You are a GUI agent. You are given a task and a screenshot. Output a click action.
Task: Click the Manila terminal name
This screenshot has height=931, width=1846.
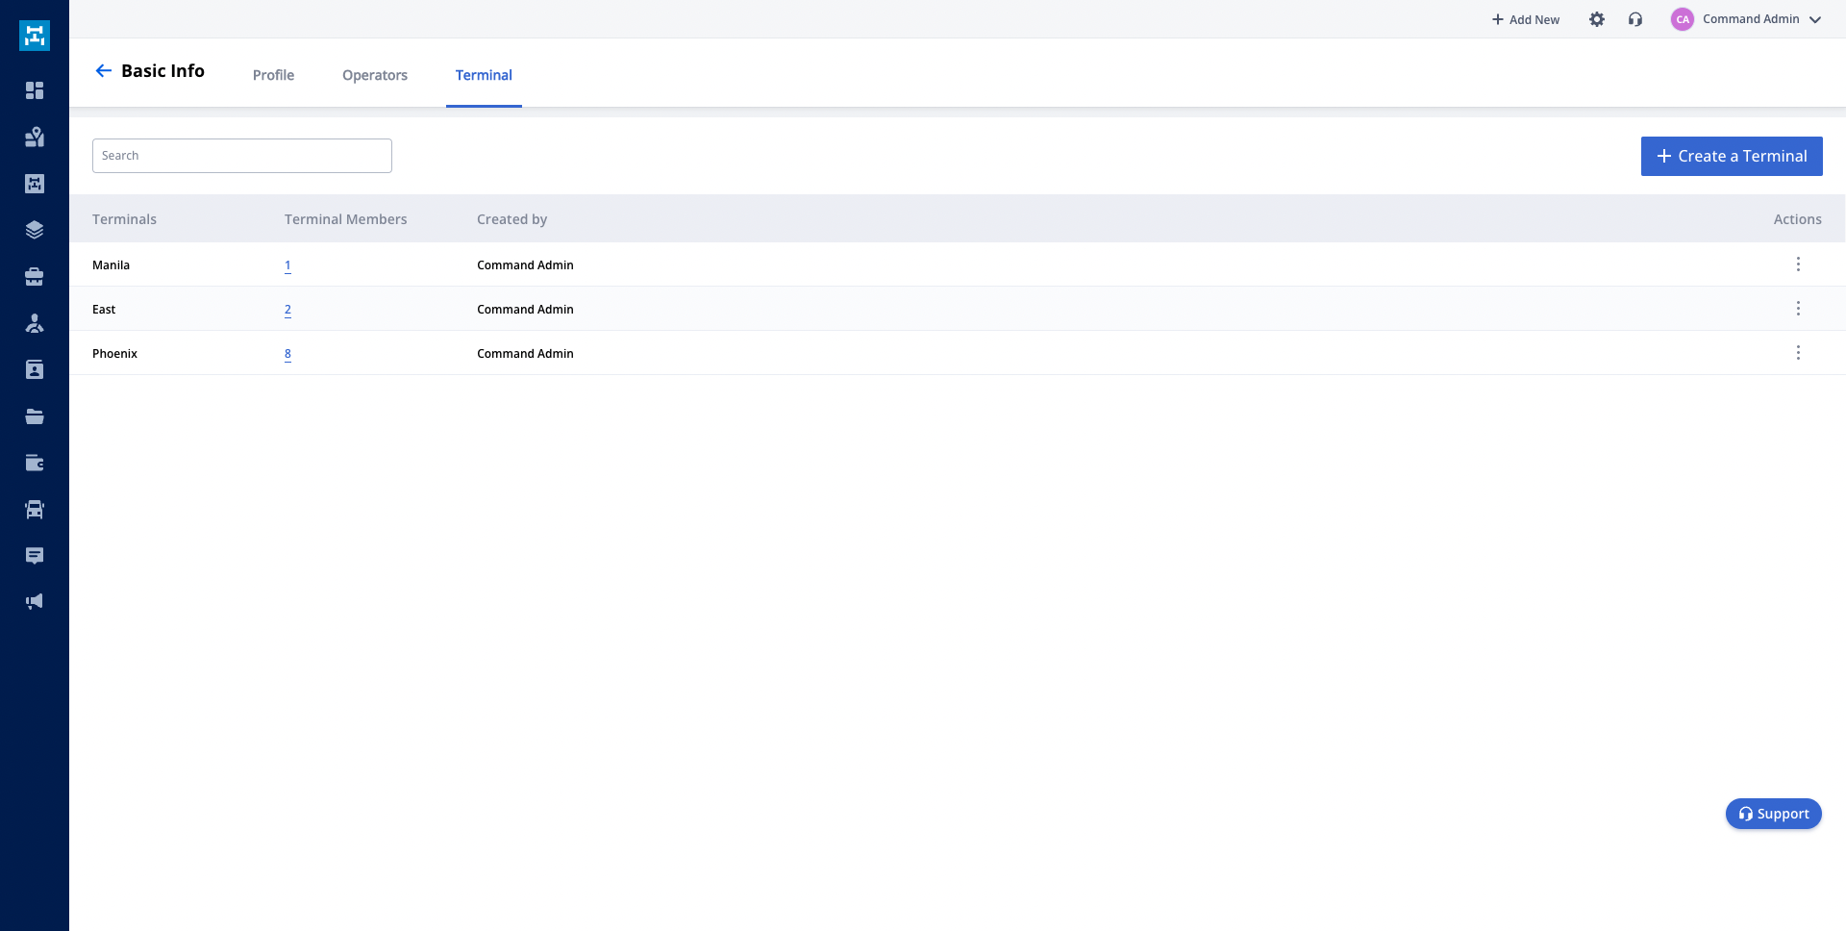[111, 265]
